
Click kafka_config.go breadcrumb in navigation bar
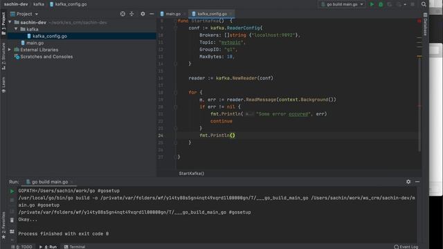[68, 4]
